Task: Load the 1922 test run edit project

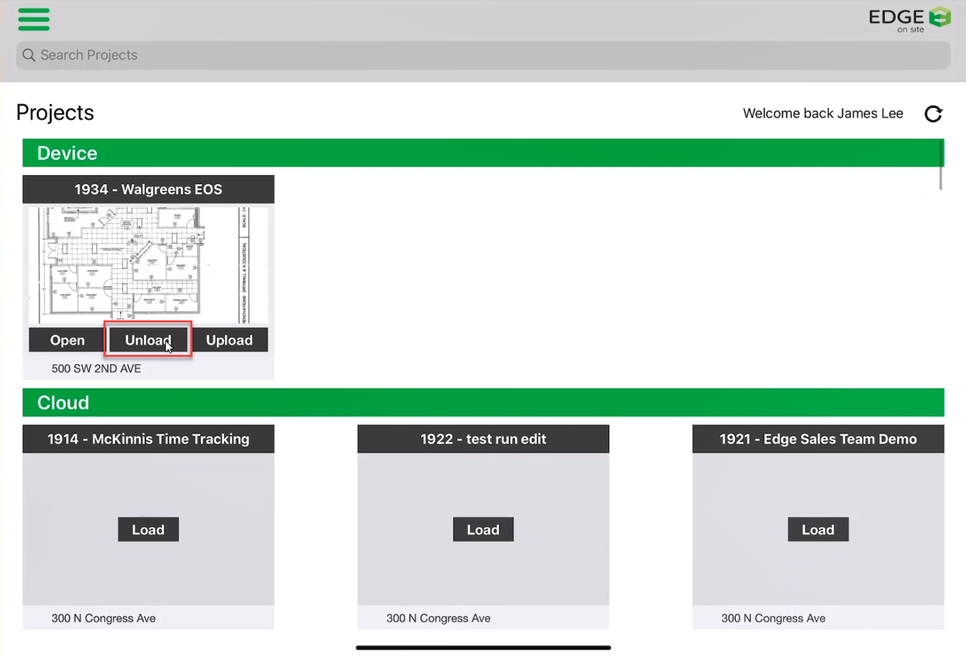Action: [483, 529]
